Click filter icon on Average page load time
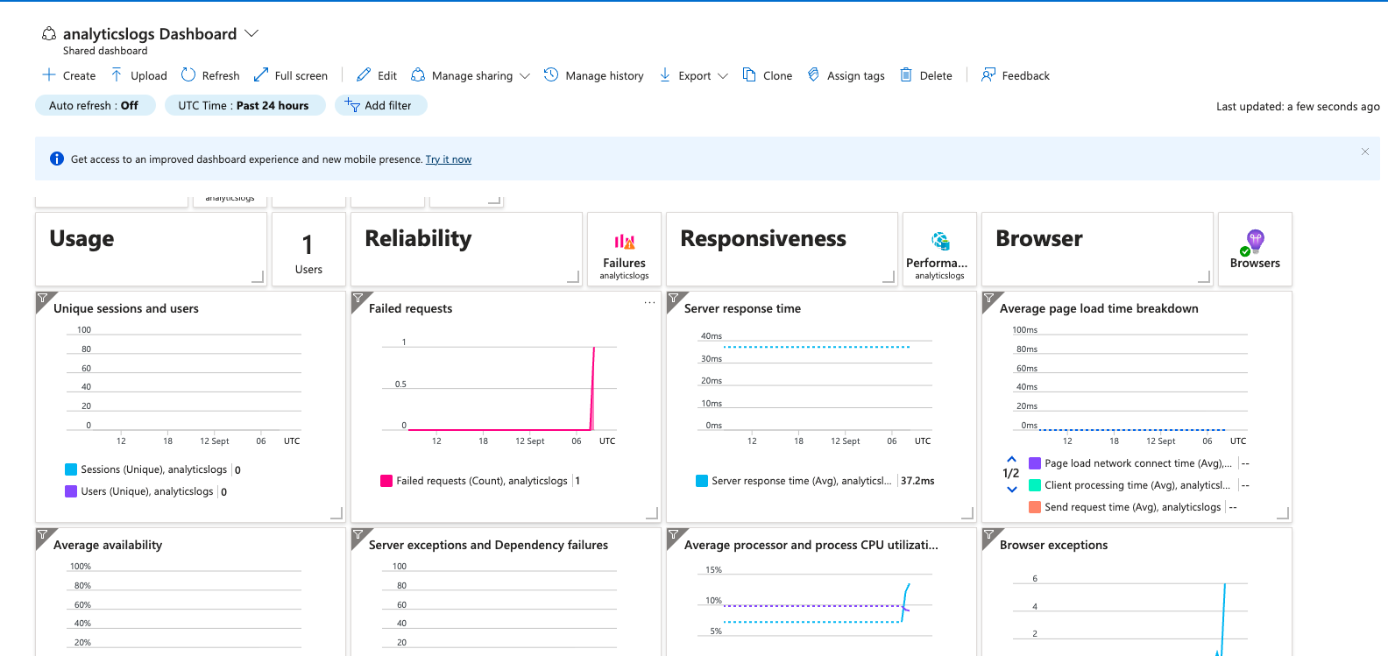The image size is (1388, 656). 988,299
